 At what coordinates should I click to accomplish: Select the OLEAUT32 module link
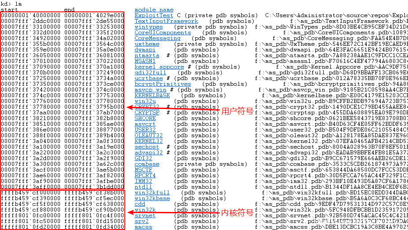coord(149,135)
